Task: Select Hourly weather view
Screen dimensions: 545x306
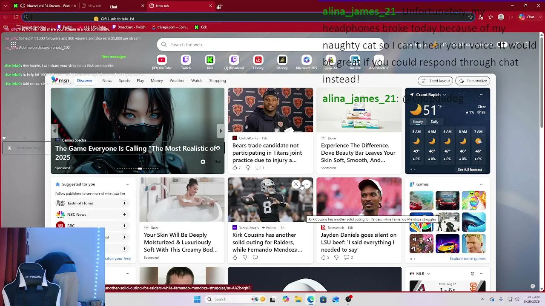Action: coord(418,122)
